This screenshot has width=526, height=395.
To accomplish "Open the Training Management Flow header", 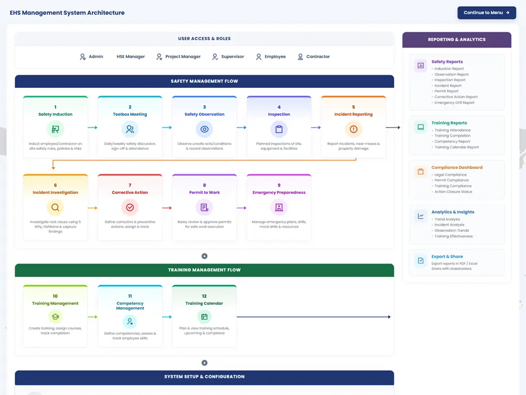I will point(204,270).
